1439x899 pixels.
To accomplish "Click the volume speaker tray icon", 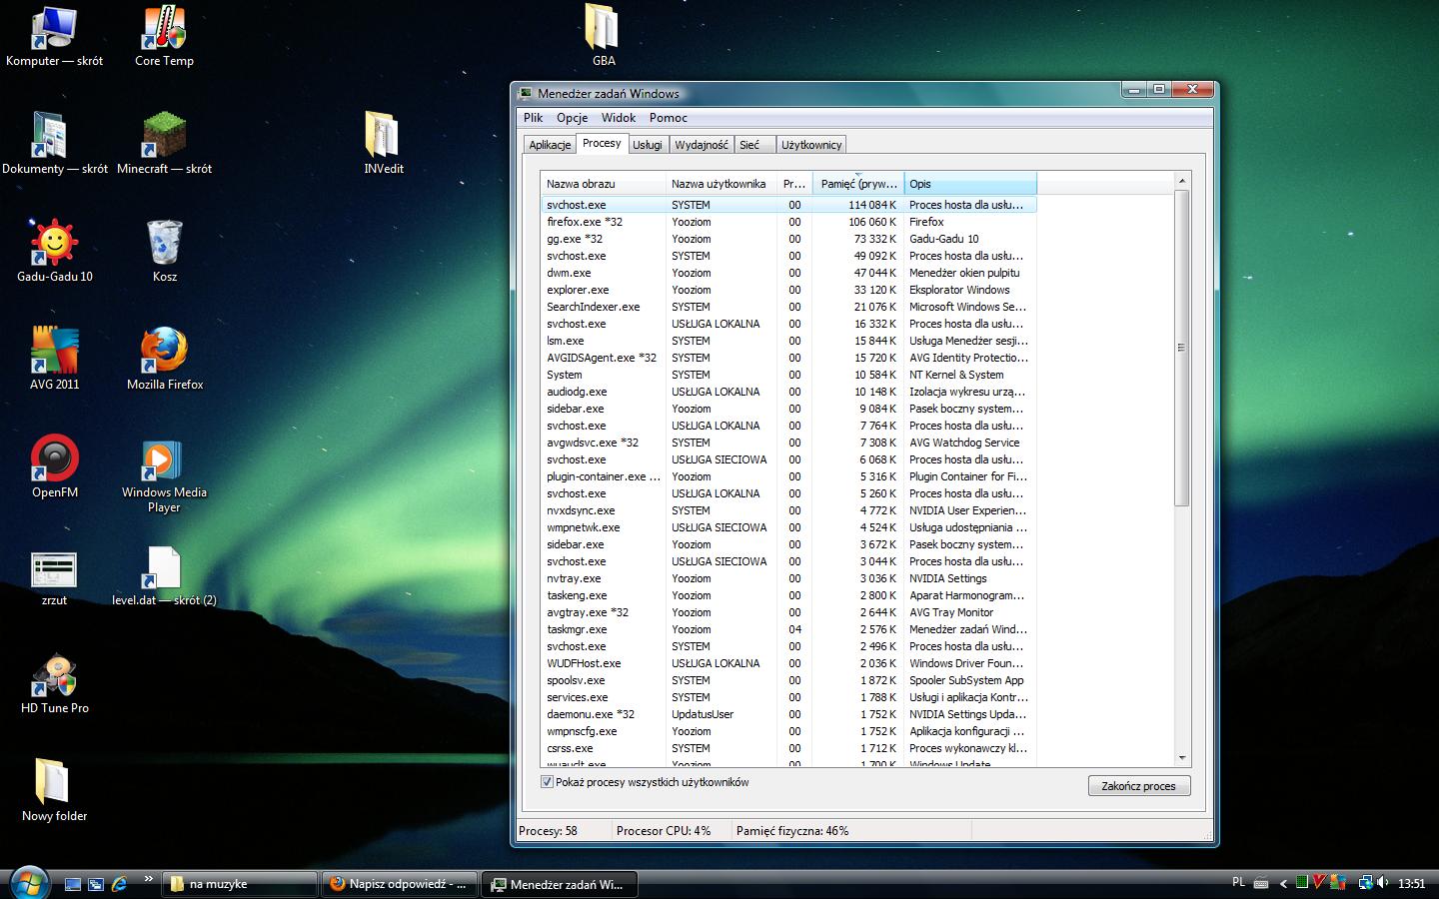I will click(x=1383, y=883).
